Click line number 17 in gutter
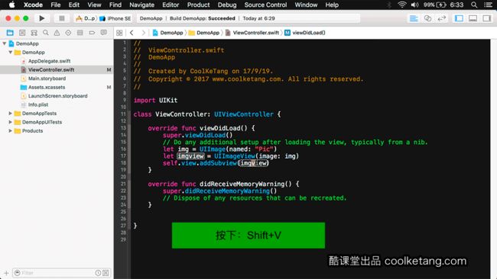This screenshot has width=497, height=279. pos(123,156)
